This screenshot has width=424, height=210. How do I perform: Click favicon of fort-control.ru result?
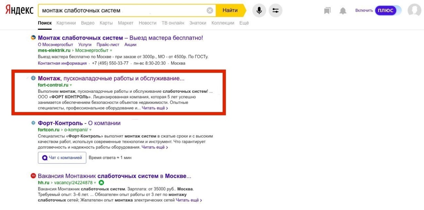pyautogui.click(x=33, y=78)
